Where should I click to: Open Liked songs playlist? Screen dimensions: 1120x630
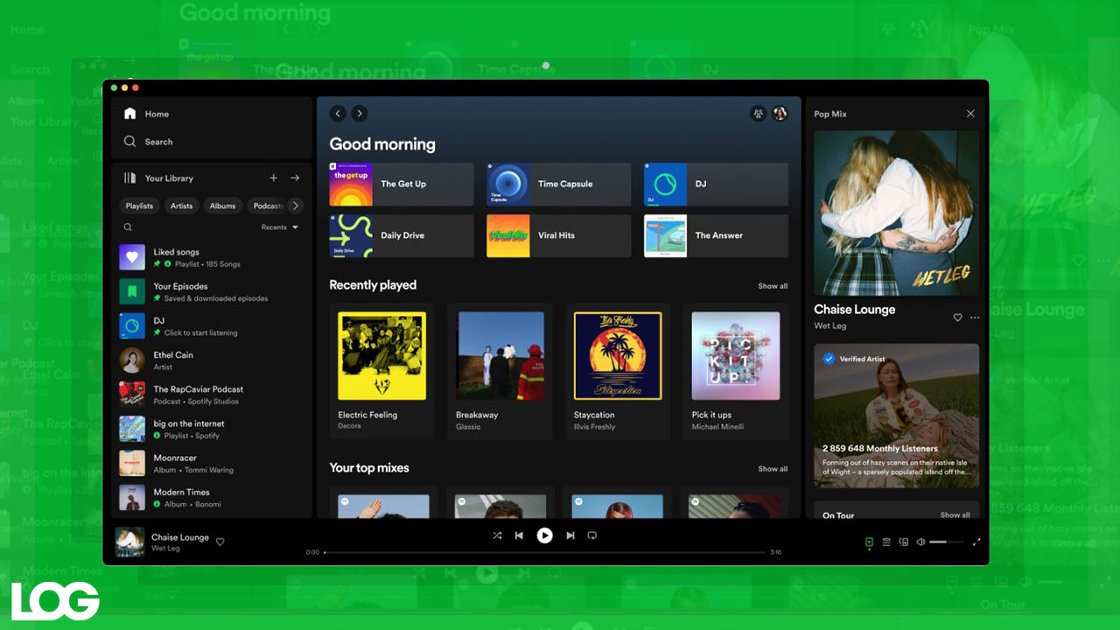[x=211, y=257]
